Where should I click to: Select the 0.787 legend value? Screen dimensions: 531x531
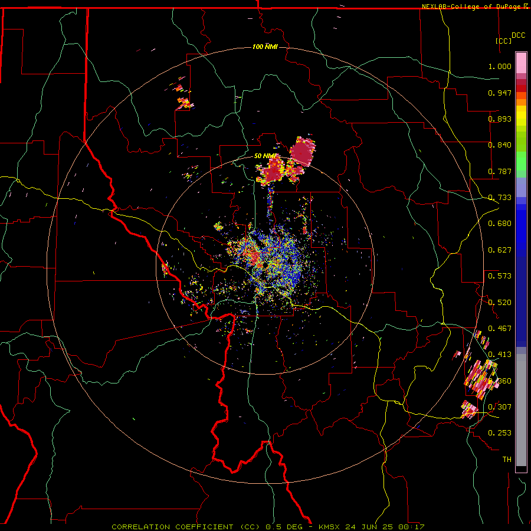pos(500,171)
